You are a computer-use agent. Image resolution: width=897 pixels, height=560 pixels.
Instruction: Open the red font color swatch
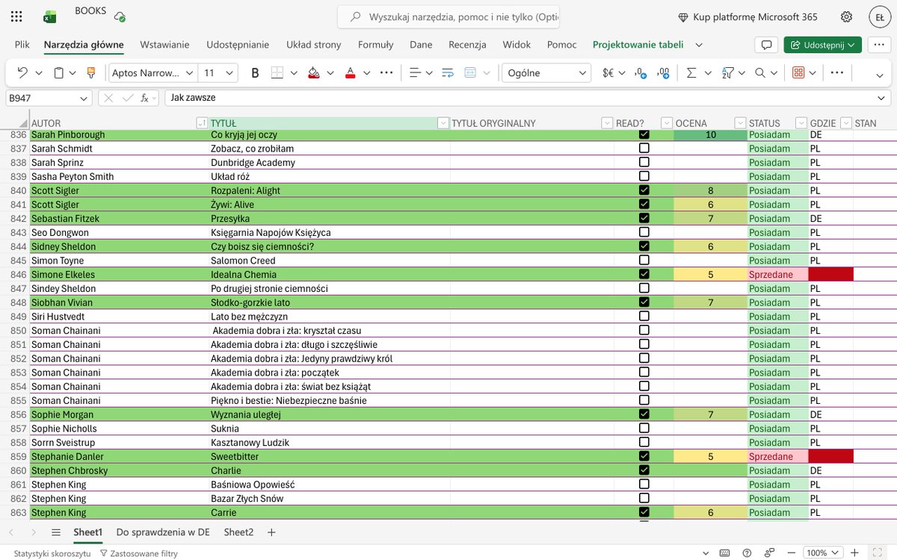click(350, 72)
